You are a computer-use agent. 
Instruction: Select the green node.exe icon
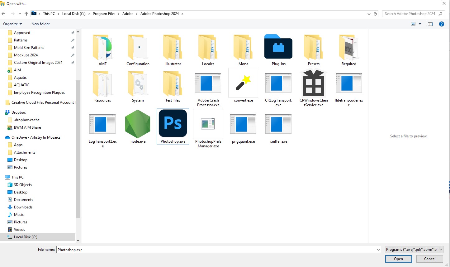pos(137,124)
